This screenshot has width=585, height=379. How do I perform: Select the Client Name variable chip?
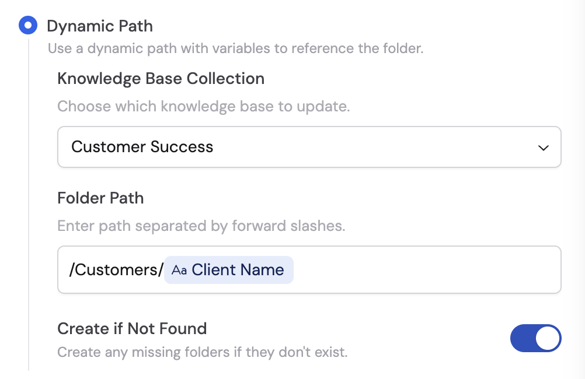[229, 270]
